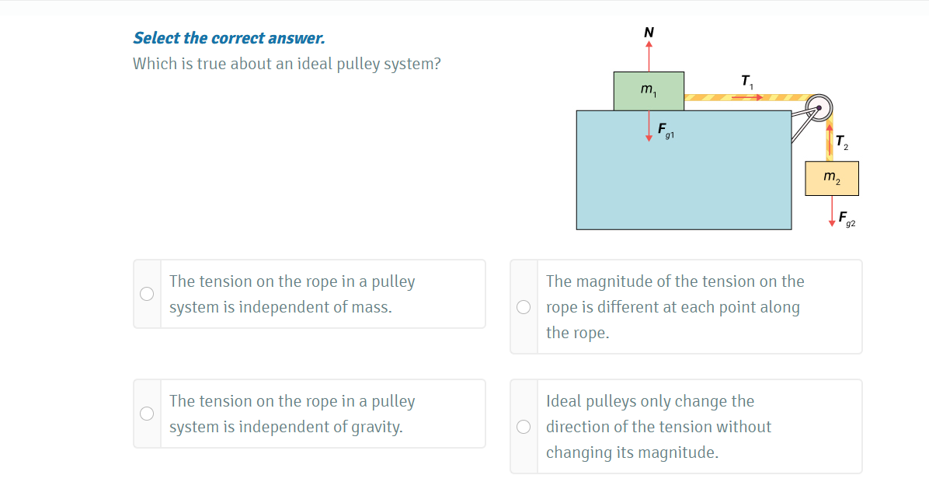Choose the radio button for 'independent of gravity'
The height and width of the screenshot is (496, 929).
(x=147, y=414)
